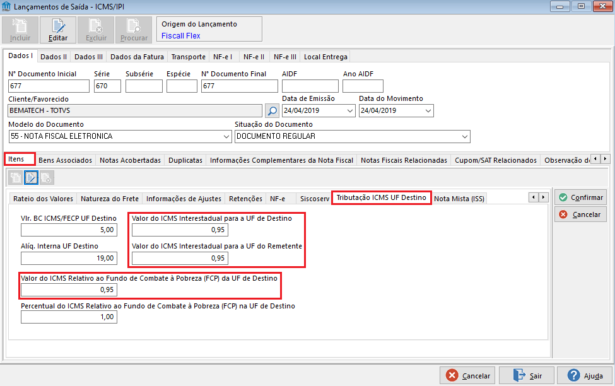Click the bottom Cancelar button
This screenshot has width=615, height=386.
467,376
